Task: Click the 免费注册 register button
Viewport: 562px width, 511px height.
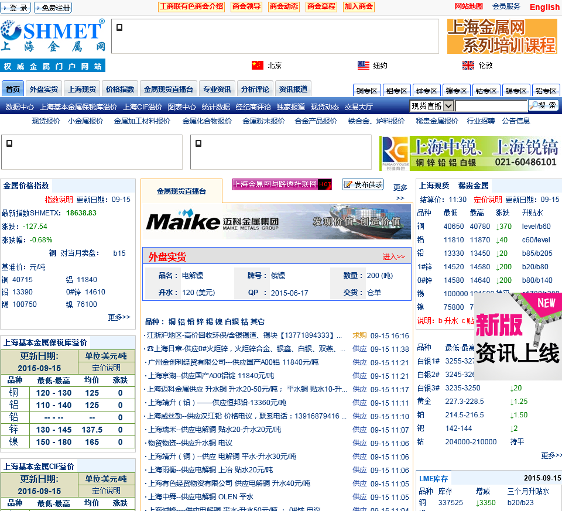Action: 53,8
